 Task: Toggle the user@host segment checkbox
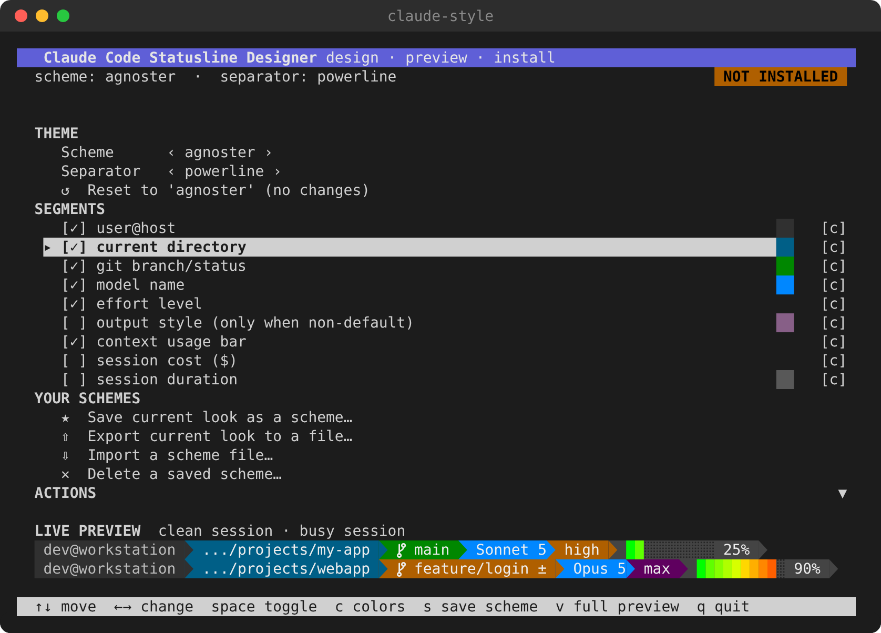pyautogui.click(x=74, y=228)
